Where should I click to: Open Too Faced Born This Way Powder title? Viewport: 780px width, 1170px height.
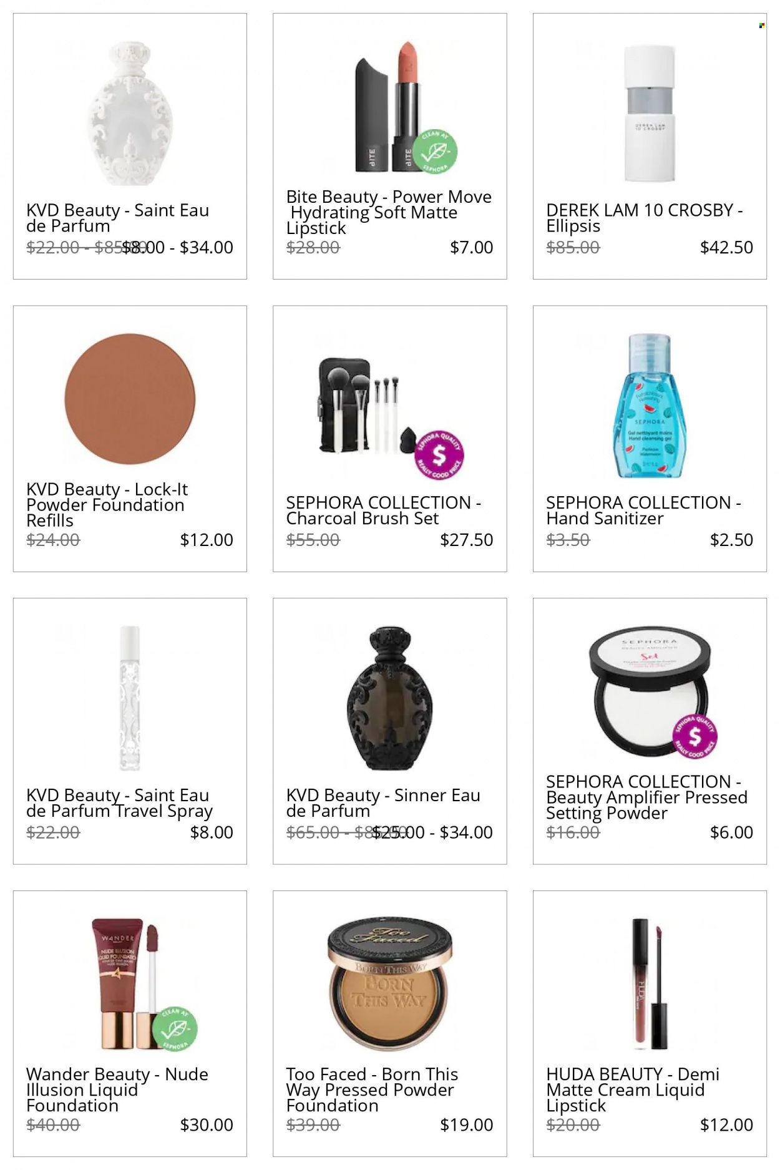tap(372, 1090)
